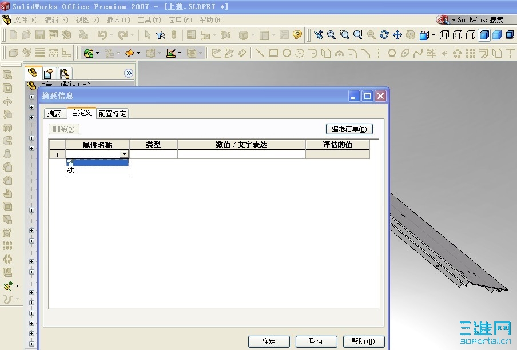Open the Options grid icon
The image size is (517, 350).
tap(191, 35)
